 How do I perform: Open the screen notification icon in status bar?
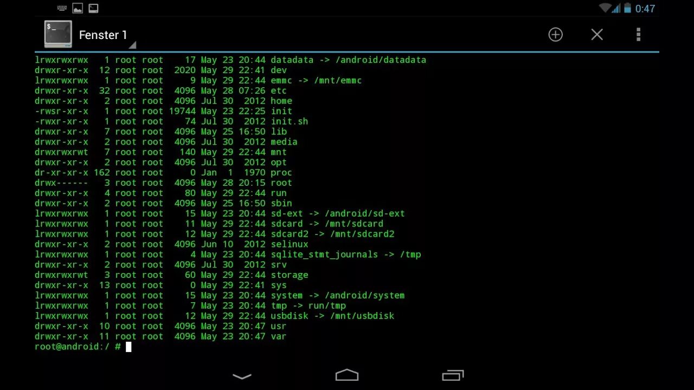(x=93, y=8)
